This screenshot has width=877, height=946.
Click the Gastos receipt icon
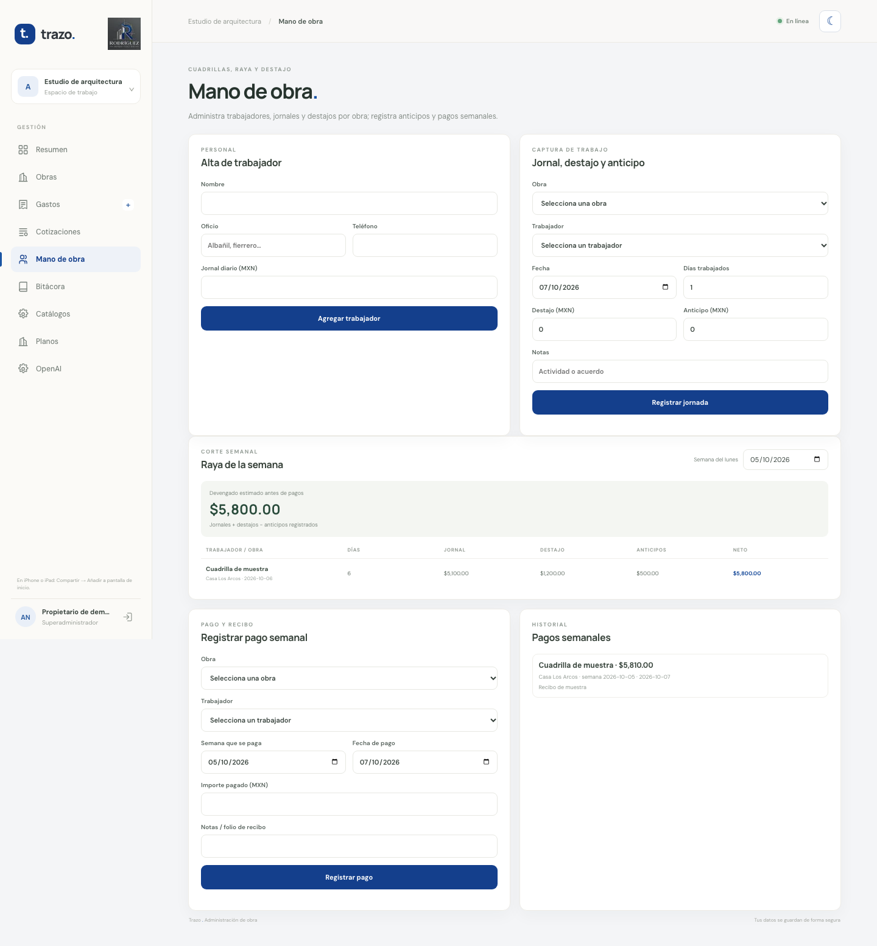click(23, 205)
